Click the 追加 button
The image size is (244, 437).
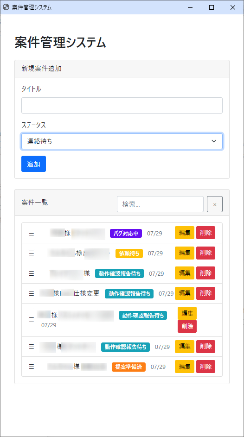(33, 164)
